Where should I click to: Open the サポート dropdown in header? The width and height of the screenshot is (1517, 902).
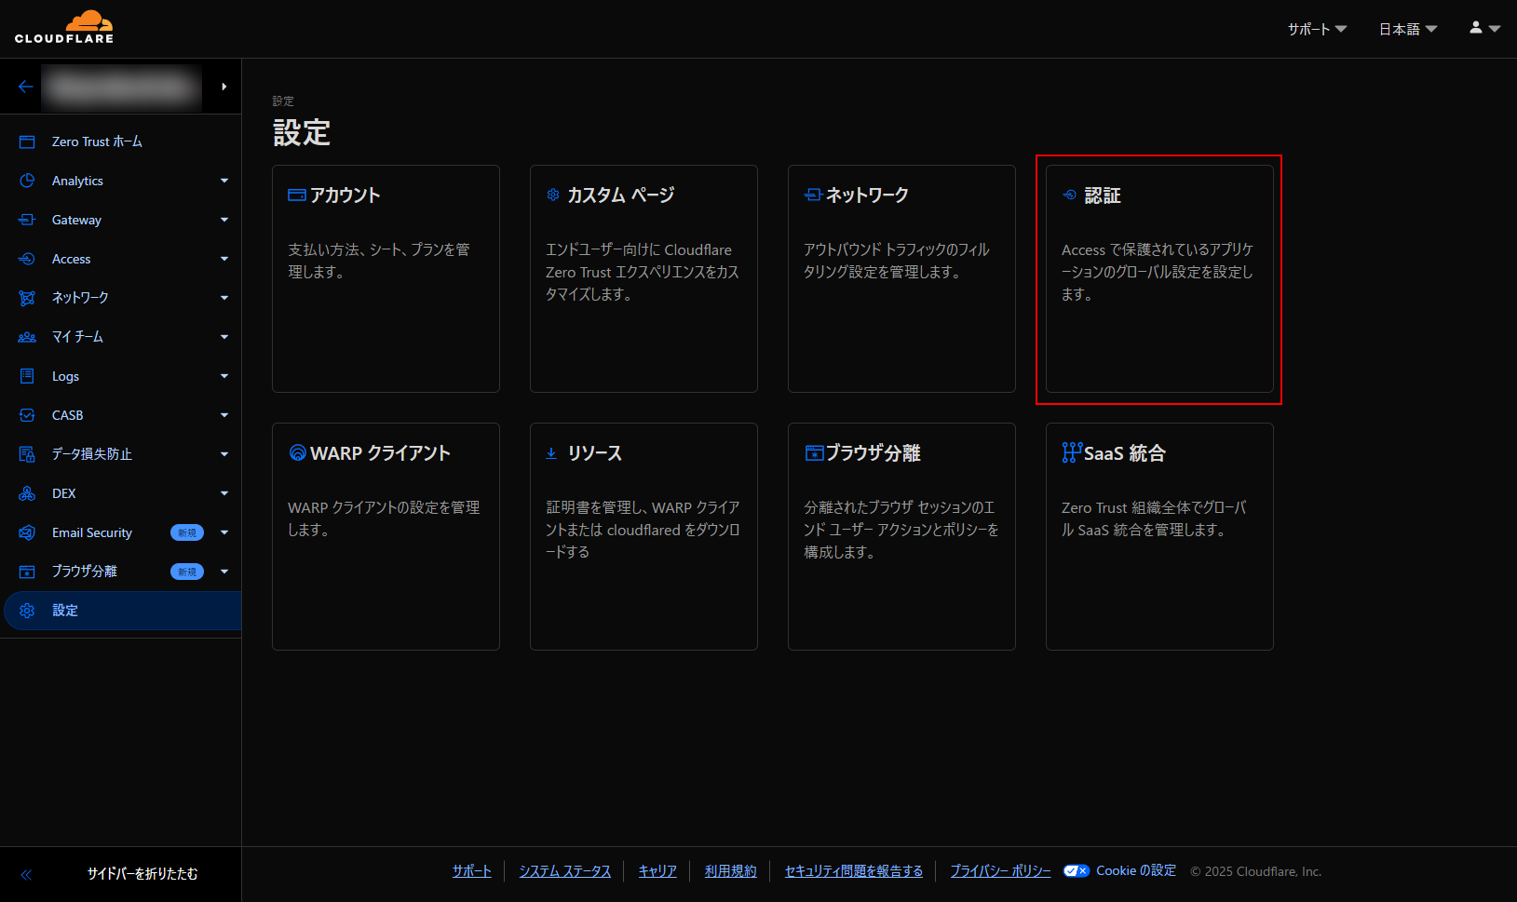pos(1317,29)
